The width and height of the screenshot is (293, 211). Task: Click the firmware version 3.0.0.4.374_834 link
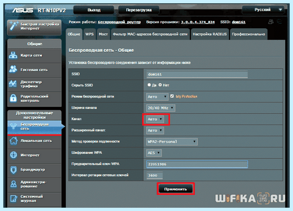click(198, 22)
